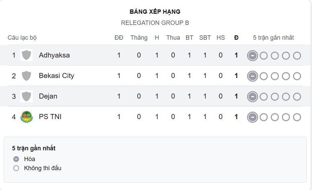The width and height of the screenshot is (312, 190).
Task: Click Adhyaksa's last unplayed match circle
Action: coord(297,55)
